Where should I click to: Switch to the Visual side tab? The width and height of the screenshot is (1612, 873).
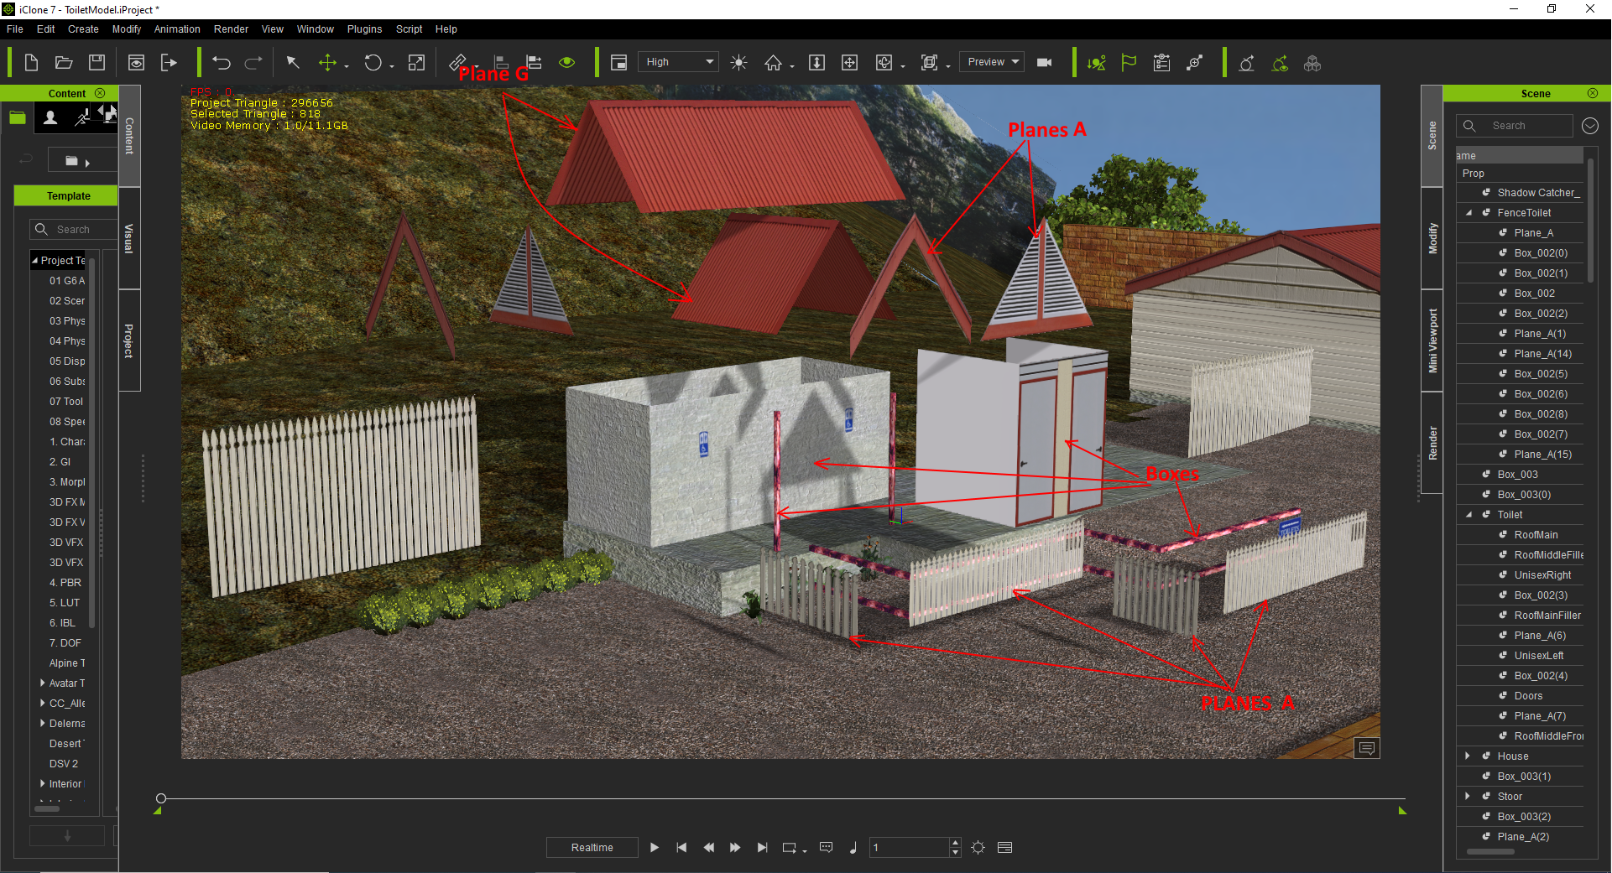click(x=129, y=238)
